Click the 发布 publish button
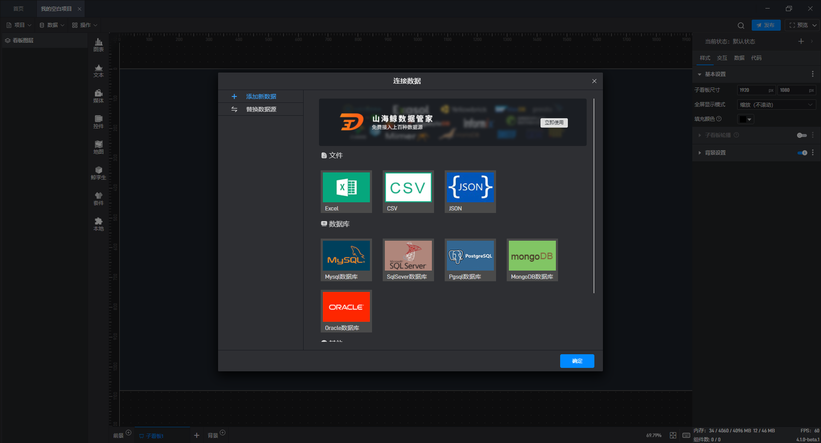The width and height of the screenshot is (821, 443). [766, 25]
